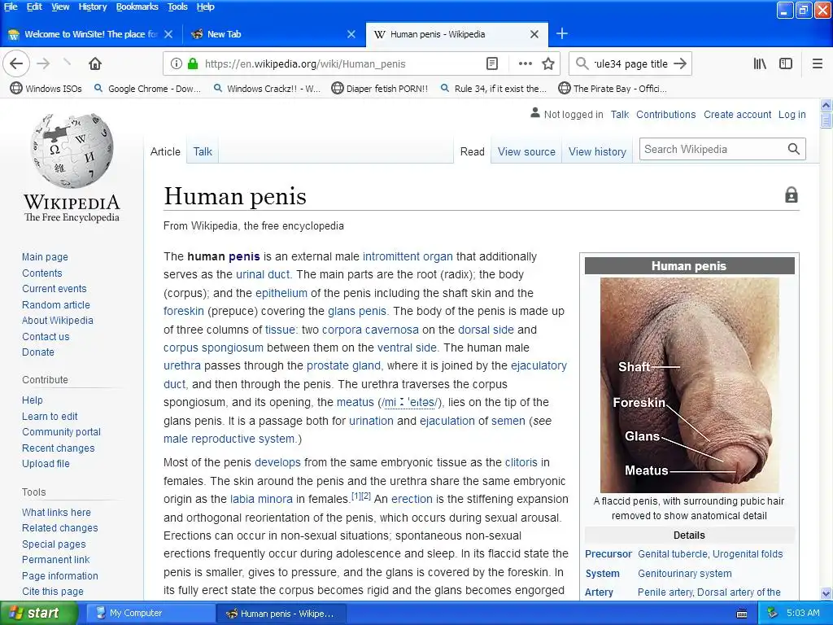The height and width of the screenshot is (625, 833).
Task: Open the File menu
Action: point(11,7)
